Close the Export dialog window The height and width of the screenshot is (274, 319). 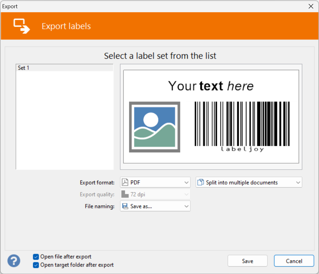311,6
